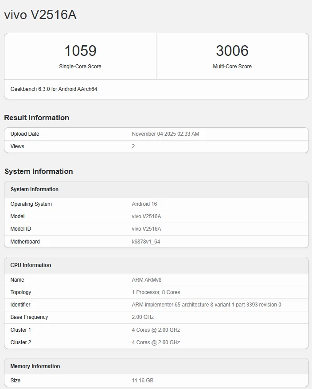Viewport: 312px width, 389px height.
Task: Click the Cluster 2 row label
Action: 21,342
